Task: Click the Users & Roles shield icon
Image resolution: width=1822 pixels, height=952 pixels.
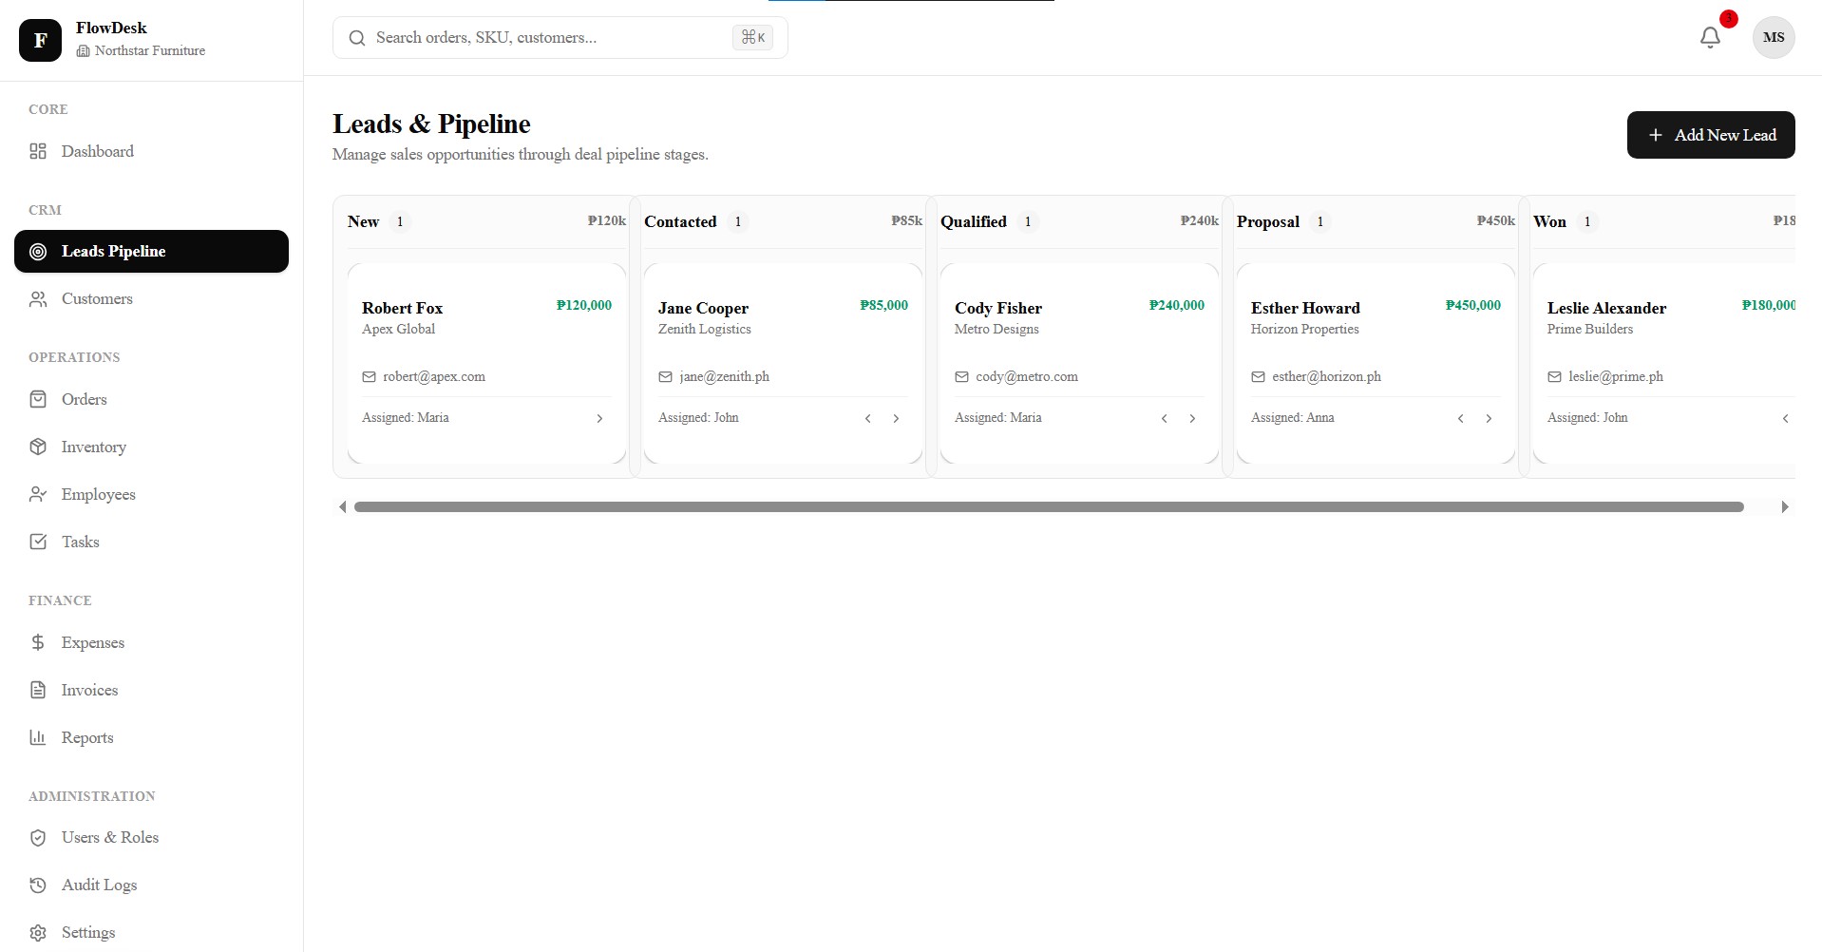Action: (38, 838)
